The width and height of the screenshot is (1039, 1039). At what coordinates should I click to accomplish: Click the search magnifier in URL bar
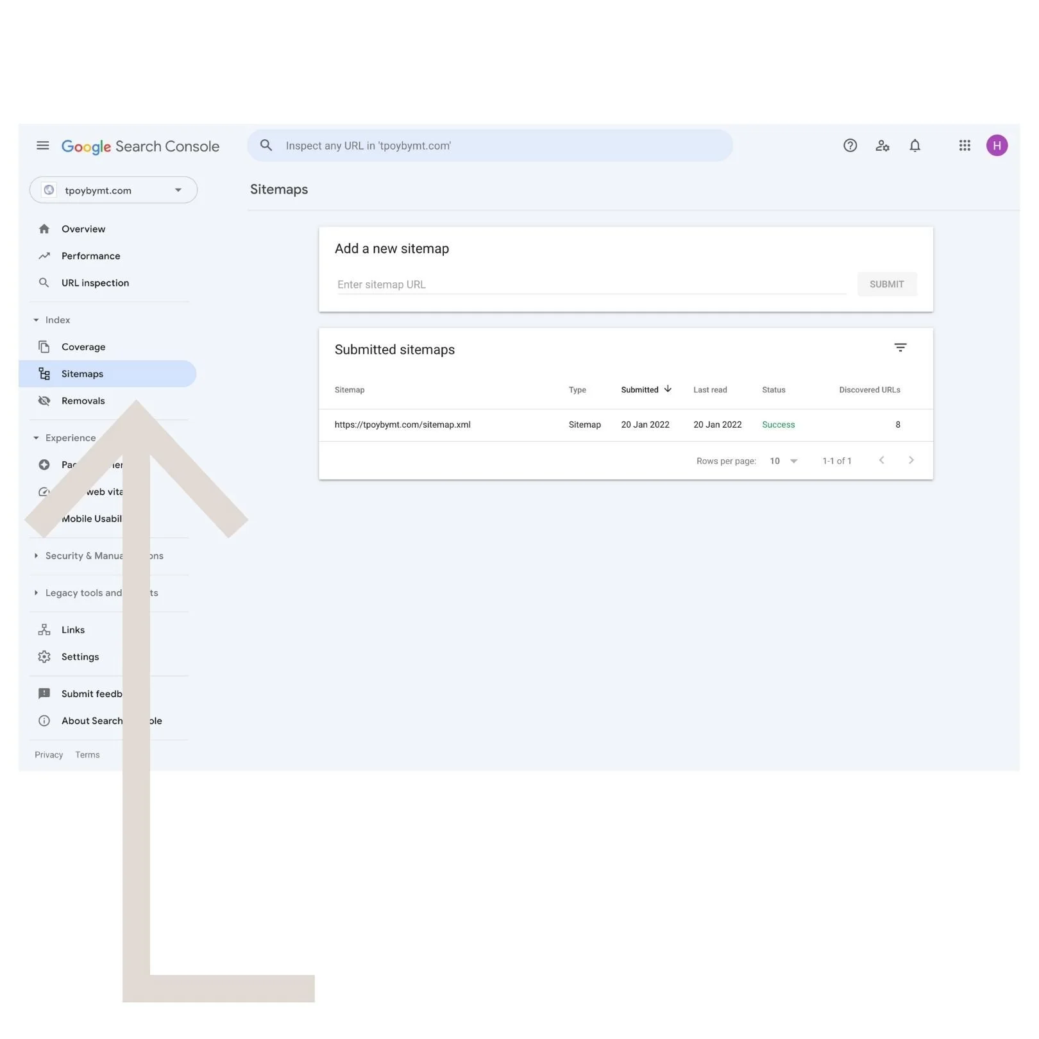point(266,146)
